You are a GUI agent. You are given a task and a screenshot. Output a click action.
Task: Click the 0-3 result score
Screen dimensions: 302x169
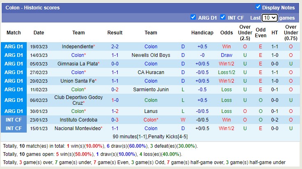click(115, 120)
